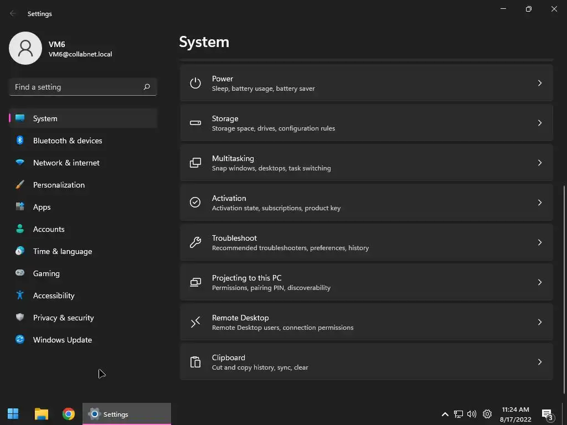Expand Power settings via chevron
The image size is (567, 425).
click(x=539, y=83)
